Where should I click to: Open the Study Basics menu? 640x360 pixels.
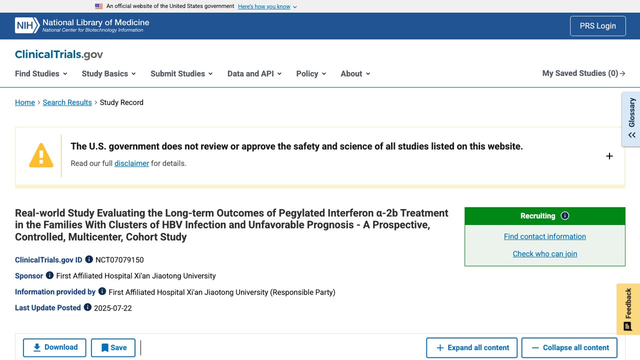[109, 73]
